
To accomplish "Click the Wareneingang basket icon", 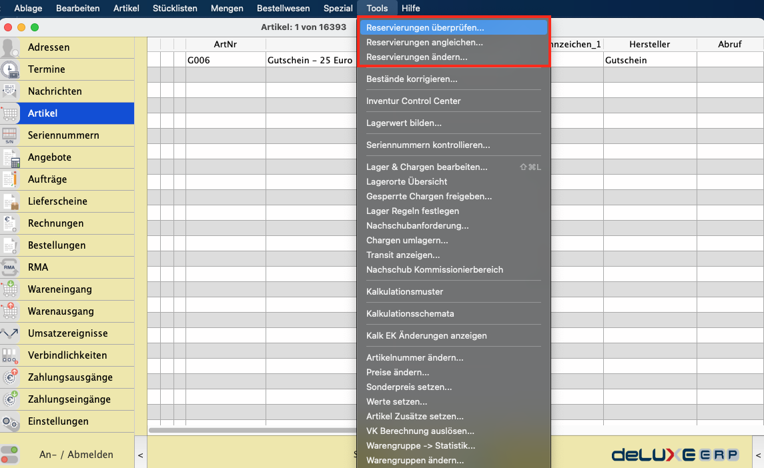I will (x=10, y=290).
